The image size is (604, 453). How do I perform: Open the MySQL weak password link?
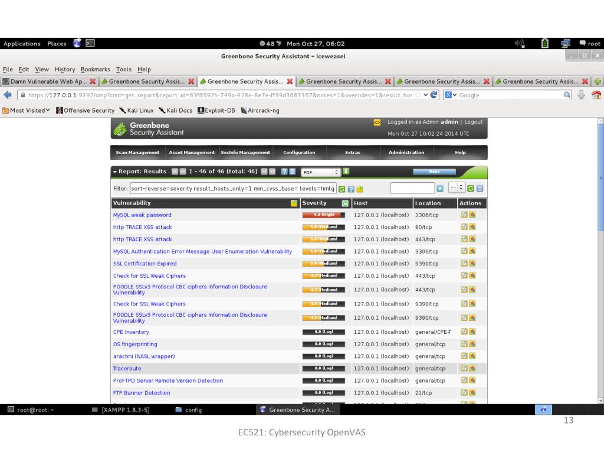(x=142, y=215)
